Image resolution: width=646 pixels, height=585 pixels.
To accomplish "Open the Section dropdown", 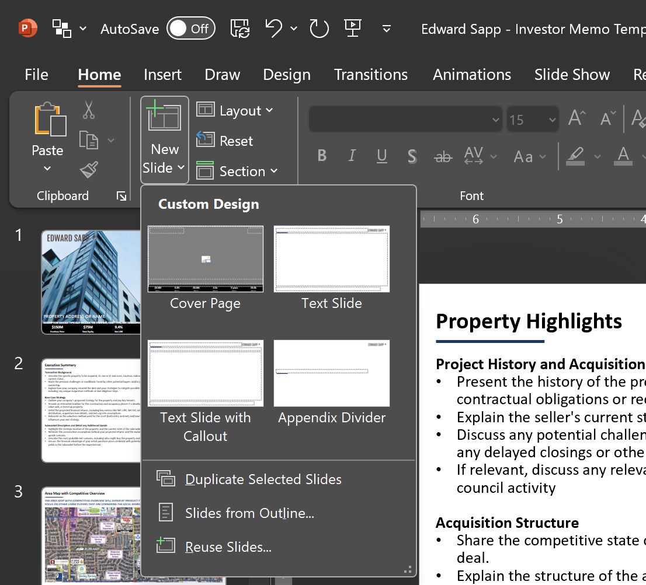I will pos(237,171).
